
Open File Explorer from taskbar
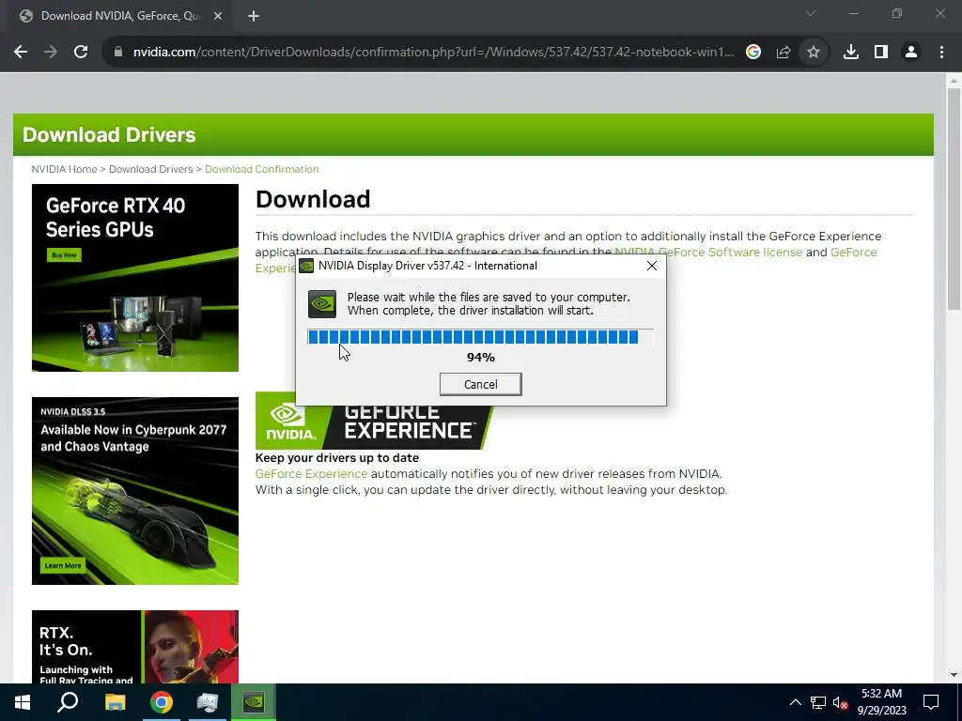[115, 702]
